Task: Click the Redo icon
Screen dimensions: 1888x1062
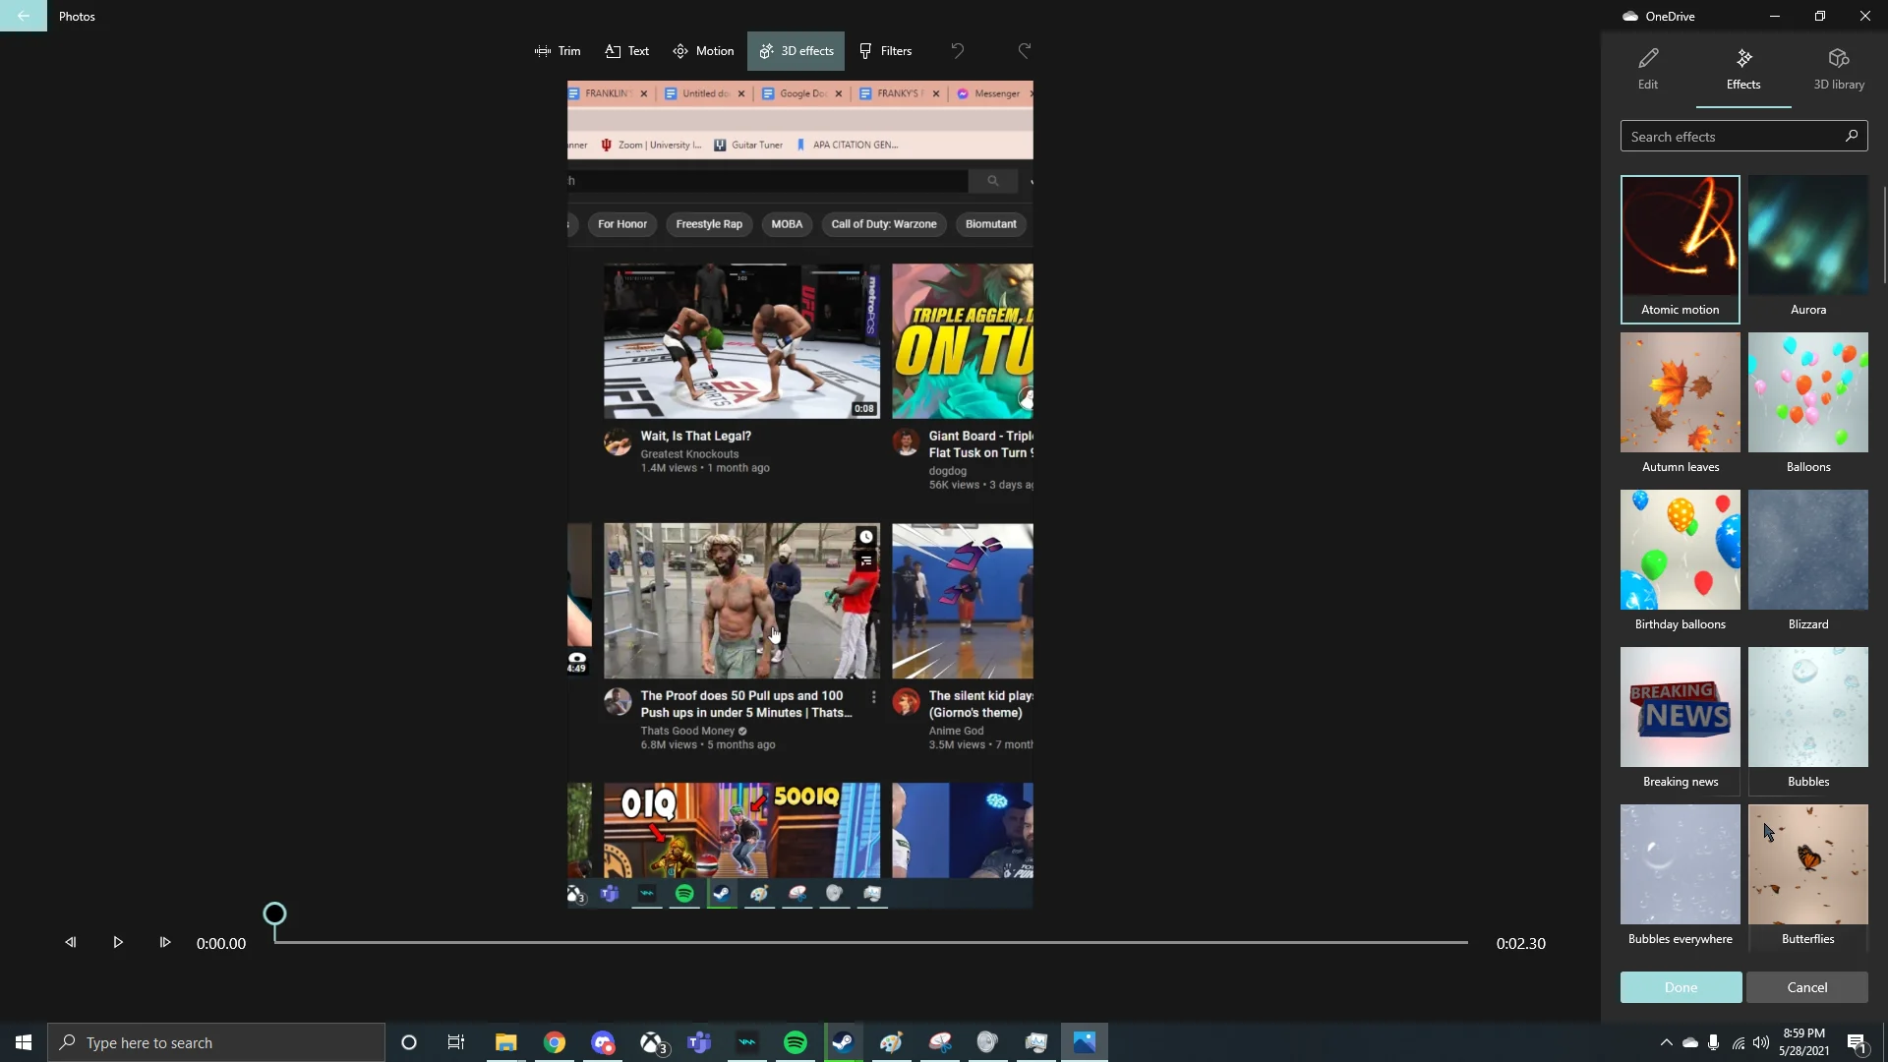Action: click(1024, 50)
